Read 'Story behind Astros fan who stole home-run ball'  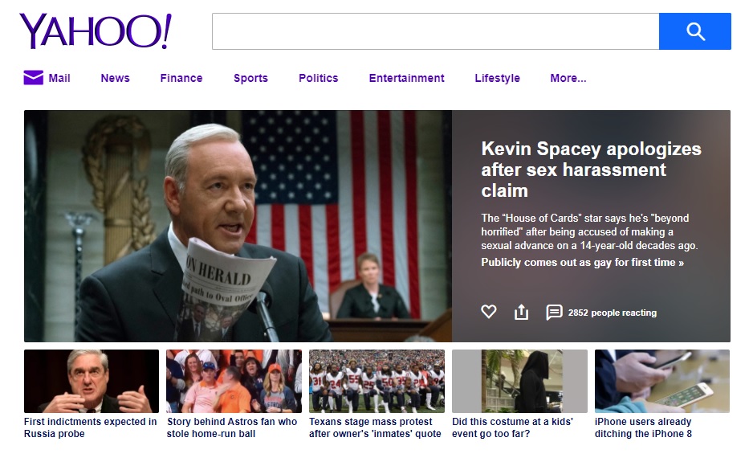[x=232, y=428]
